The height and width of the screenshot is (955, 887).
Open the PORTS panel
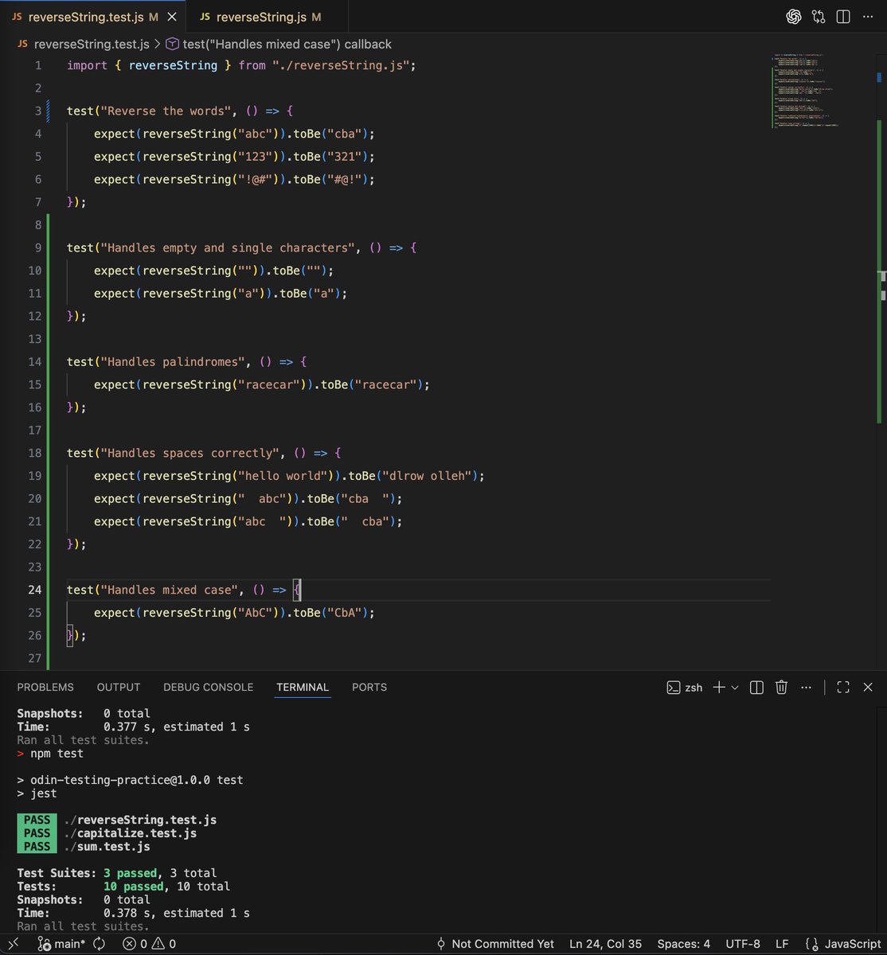(369, 687)
